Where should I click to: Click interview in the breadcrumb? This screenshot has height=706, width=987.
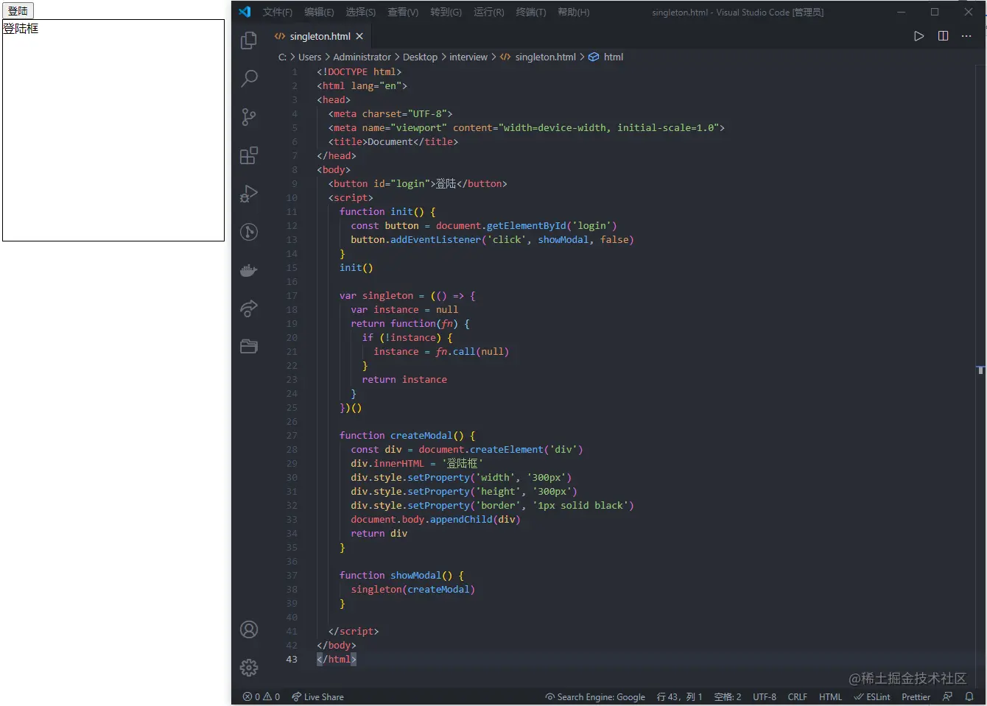[x=468, y=57]
